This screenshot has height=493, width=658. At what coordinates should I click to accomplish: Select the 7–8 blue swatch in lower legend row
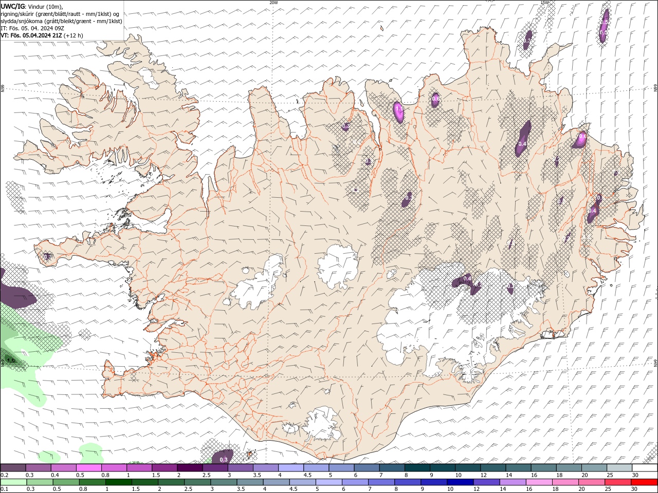[381, 482]
